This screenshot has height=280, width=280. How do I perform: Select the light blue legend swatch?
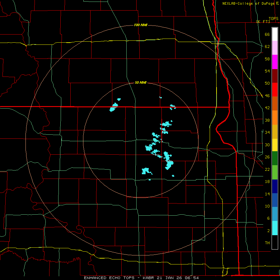click(275, 214)
